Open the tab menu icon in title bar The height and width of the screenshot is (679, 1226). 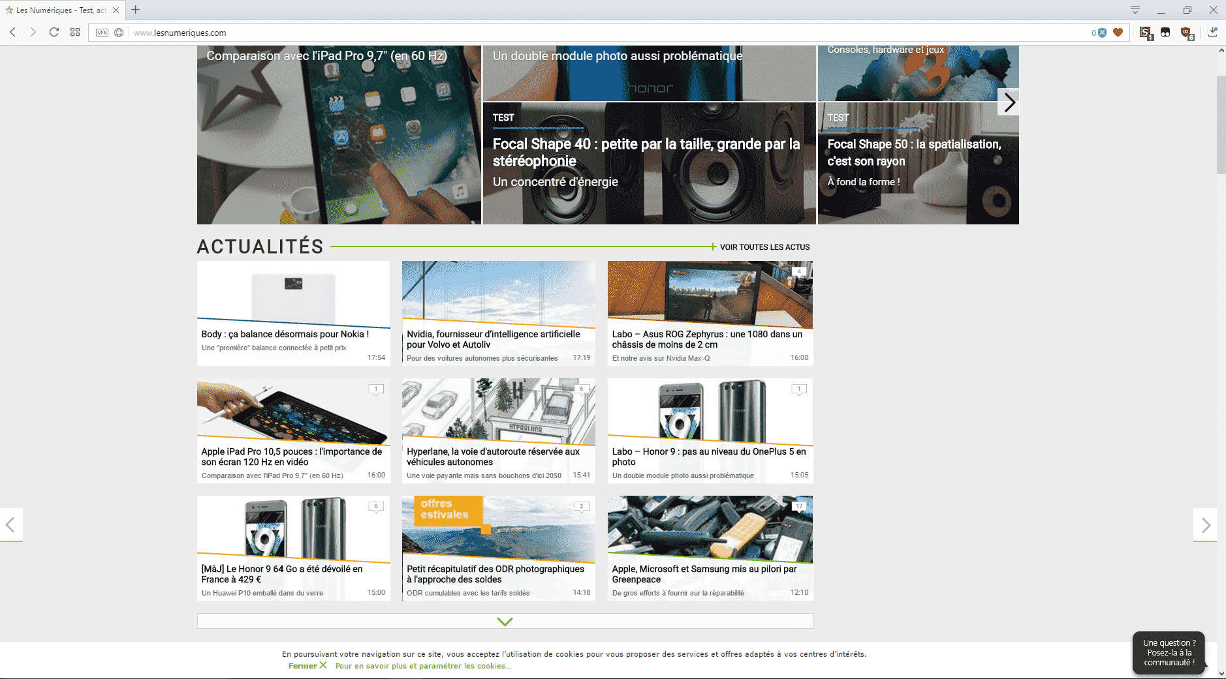point(1135,10)
